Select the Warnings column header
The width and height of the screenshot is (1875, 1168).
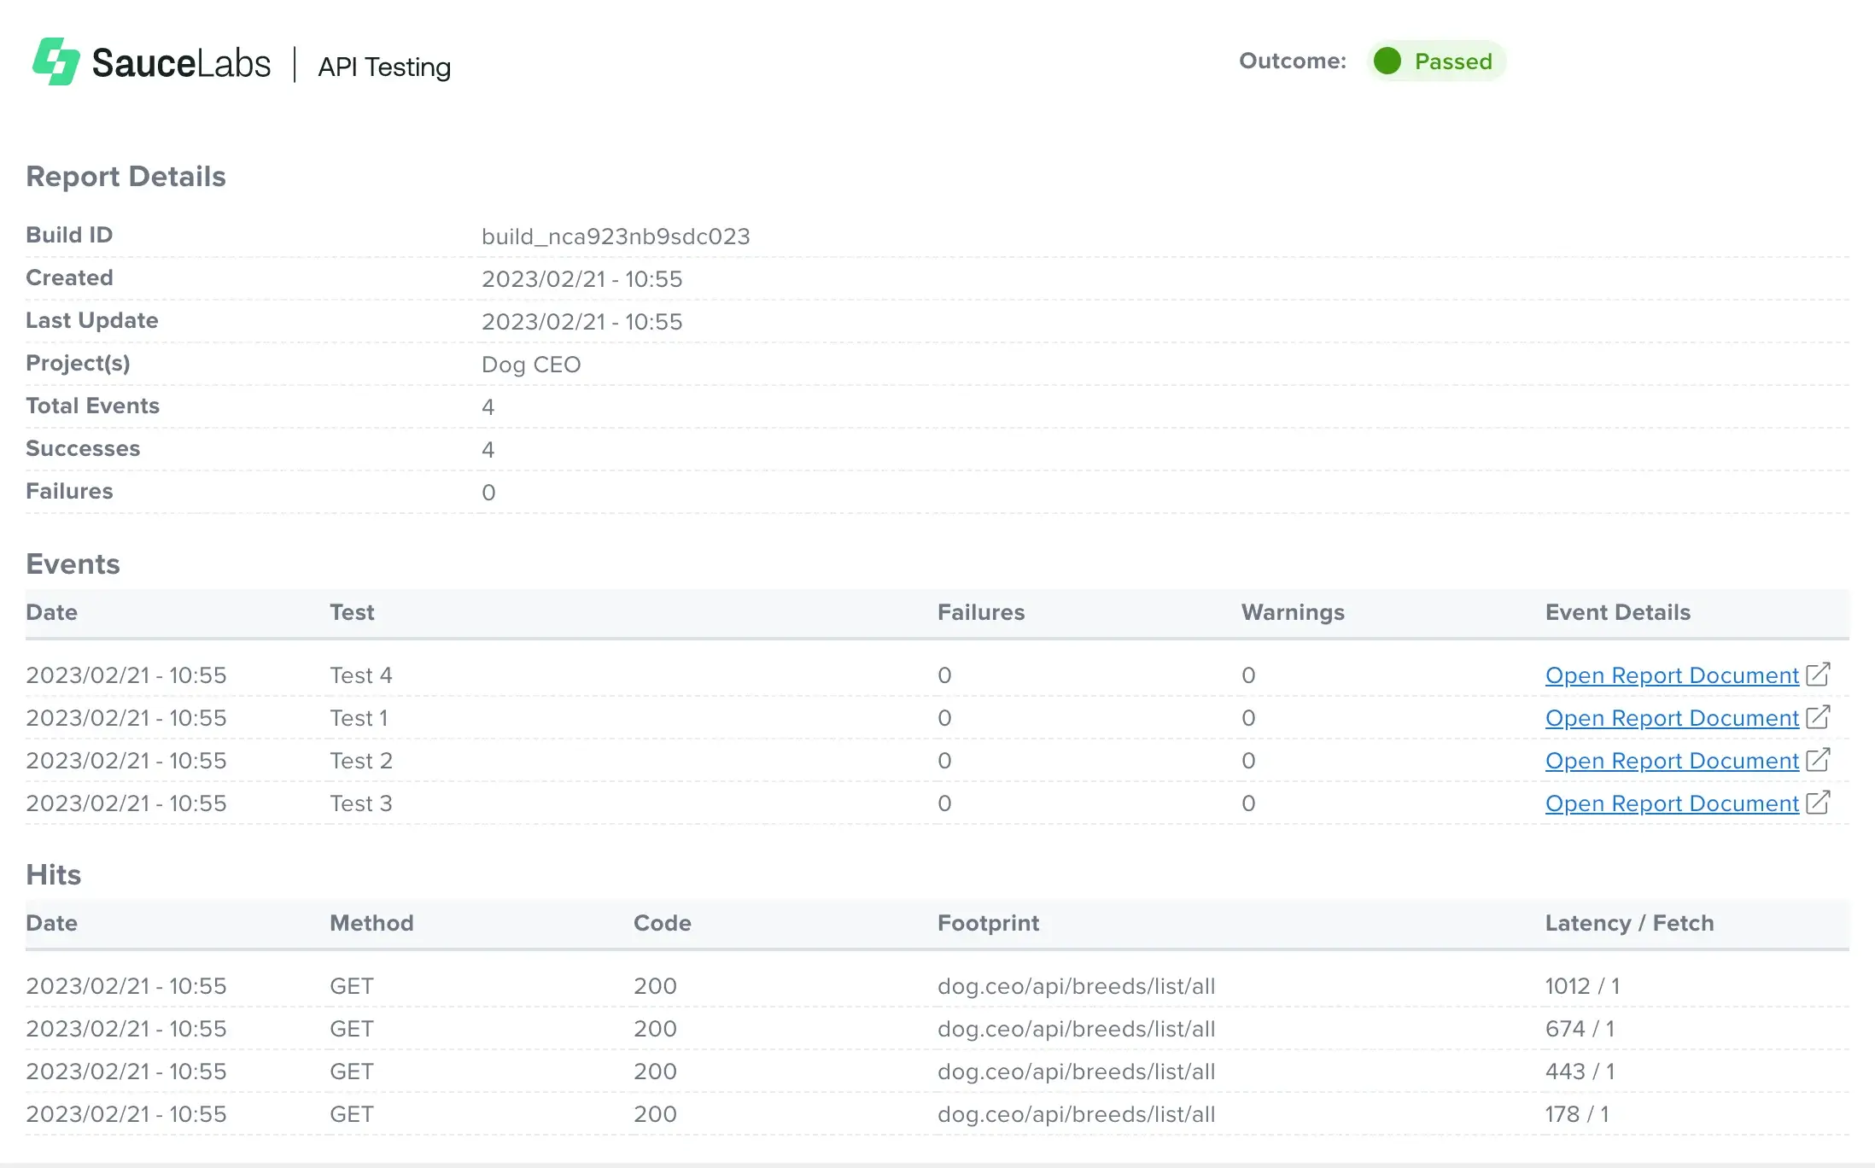[1293, 612]
